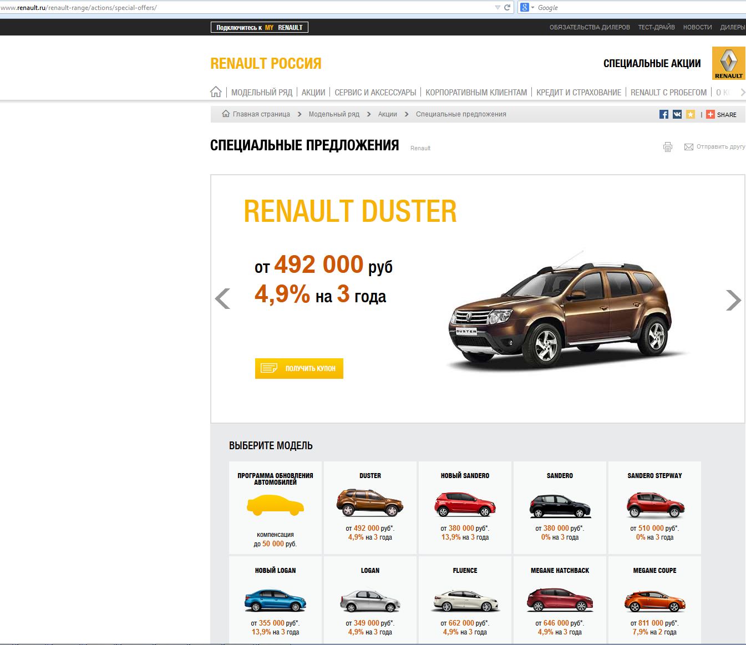Screen dimensions: 746x645
Task: Open the Новости link
Action: pyautogui.click(x=697, y=27)
